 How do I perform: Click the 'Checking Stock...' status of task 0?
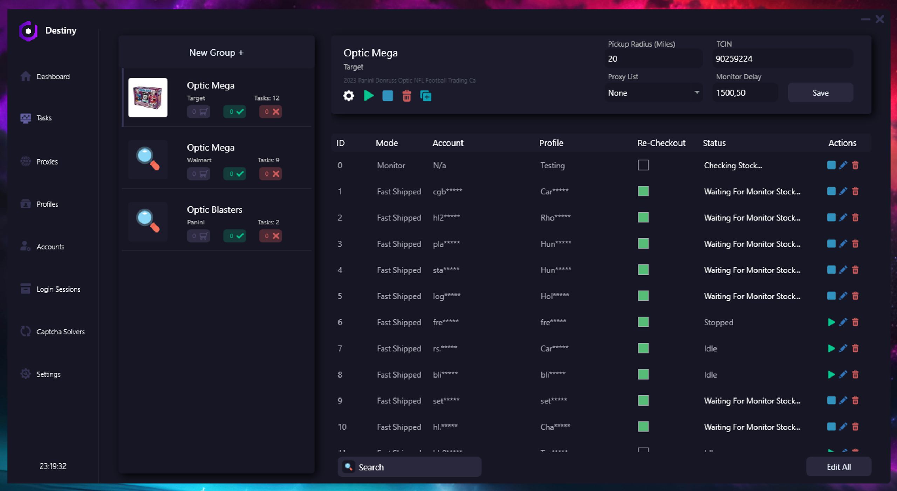(x=733, y=165)
